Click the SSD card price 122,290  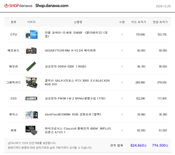point(140,99)
